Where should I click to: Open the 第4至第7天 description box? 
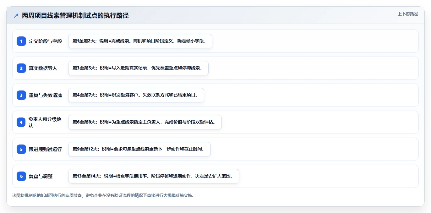point(136,95)
